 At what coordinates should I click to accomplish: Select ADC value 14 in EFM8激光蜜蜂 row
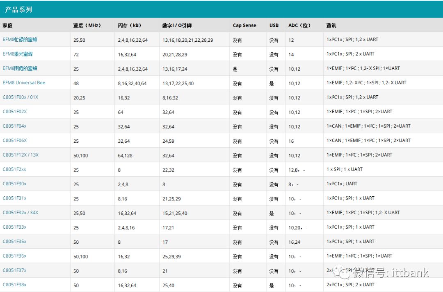(291, 55)
